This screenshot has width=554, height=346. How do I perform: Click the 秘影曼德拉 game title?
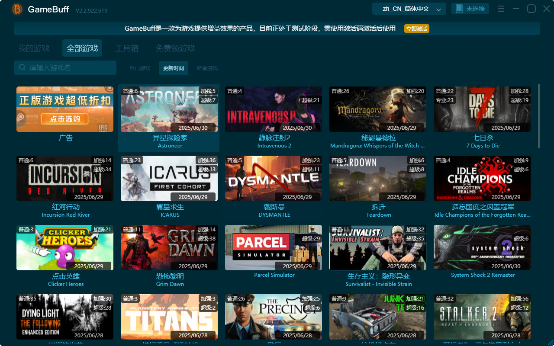pyautogui.click(x=379, y=138)
